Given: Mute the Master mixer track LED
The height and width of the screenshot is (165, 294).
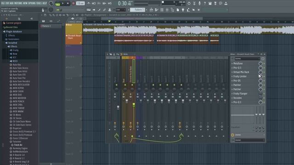Looking at the screenshot, I should click(x=116, y=85).
